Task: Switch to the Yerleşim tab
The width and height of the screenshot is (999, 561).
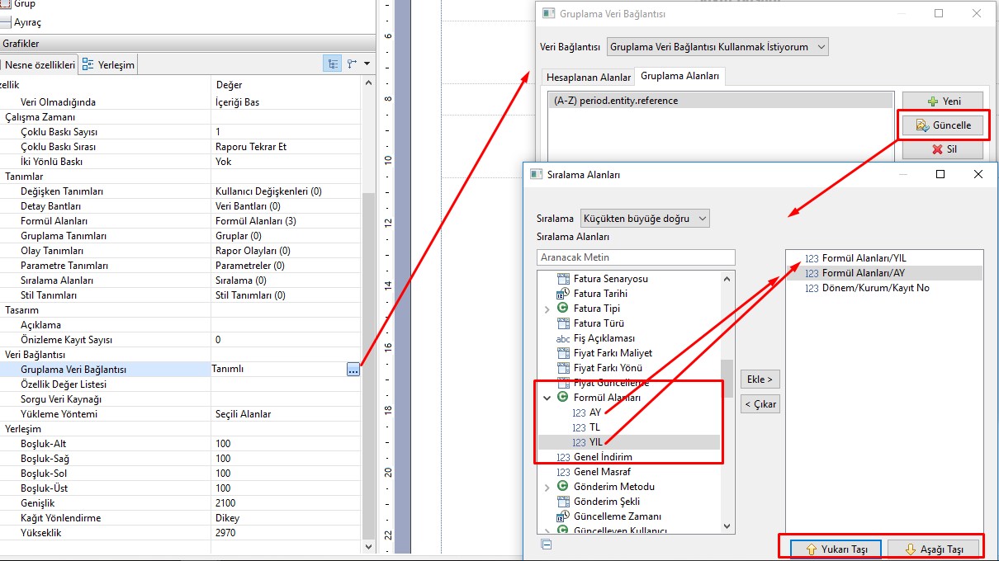Action: pos(109,65)
